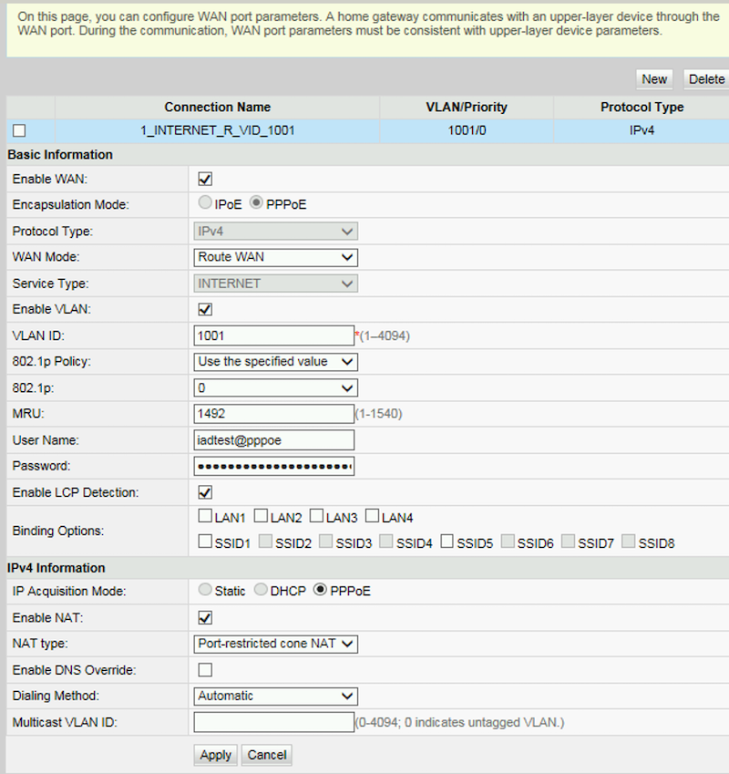Check the LAN1 binding option

(x=205, y=516)
